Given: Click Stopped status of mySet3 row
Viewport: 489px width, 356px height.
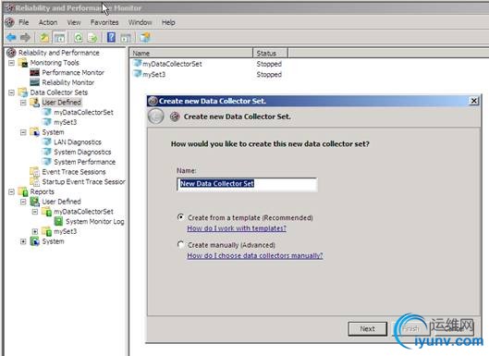Looking at the screenshot, I should pos(269,75).
